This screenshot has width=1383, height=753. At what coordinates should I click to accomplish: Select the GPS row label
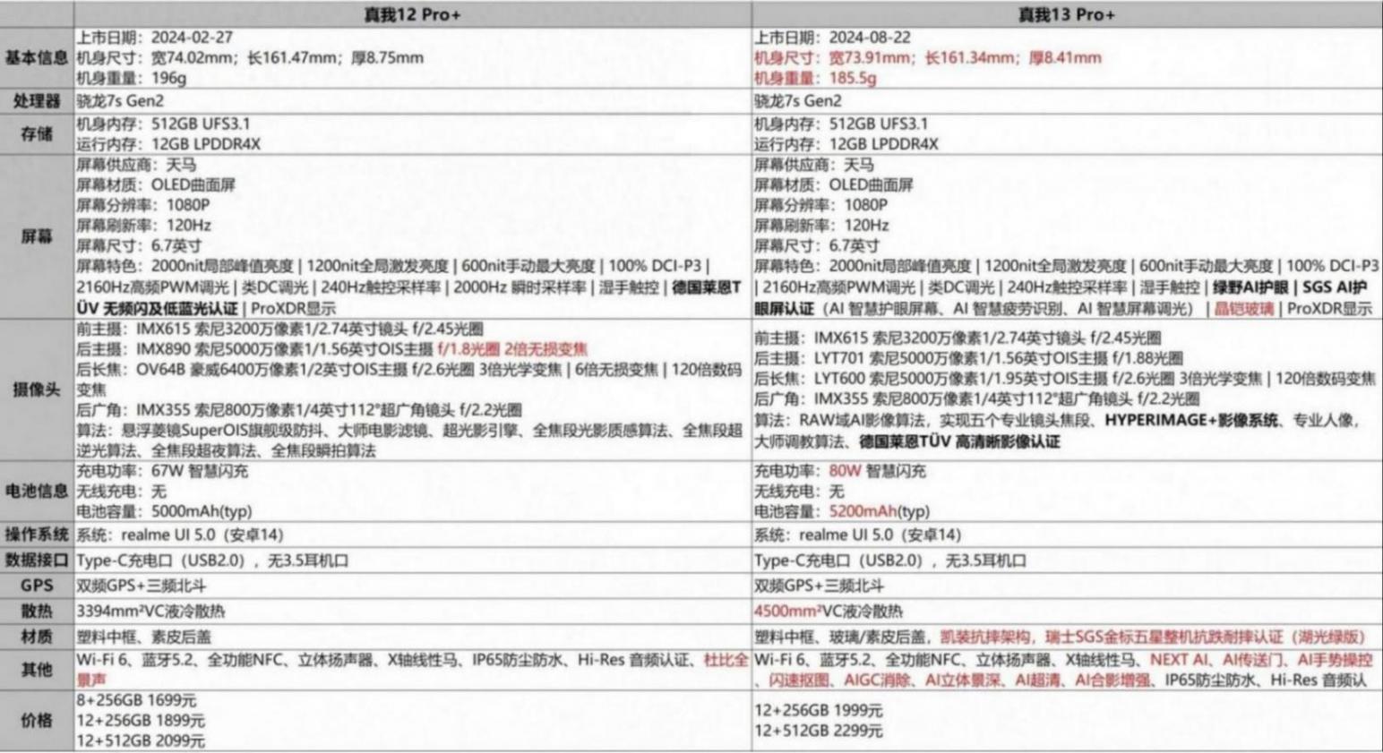pos(37,586)
